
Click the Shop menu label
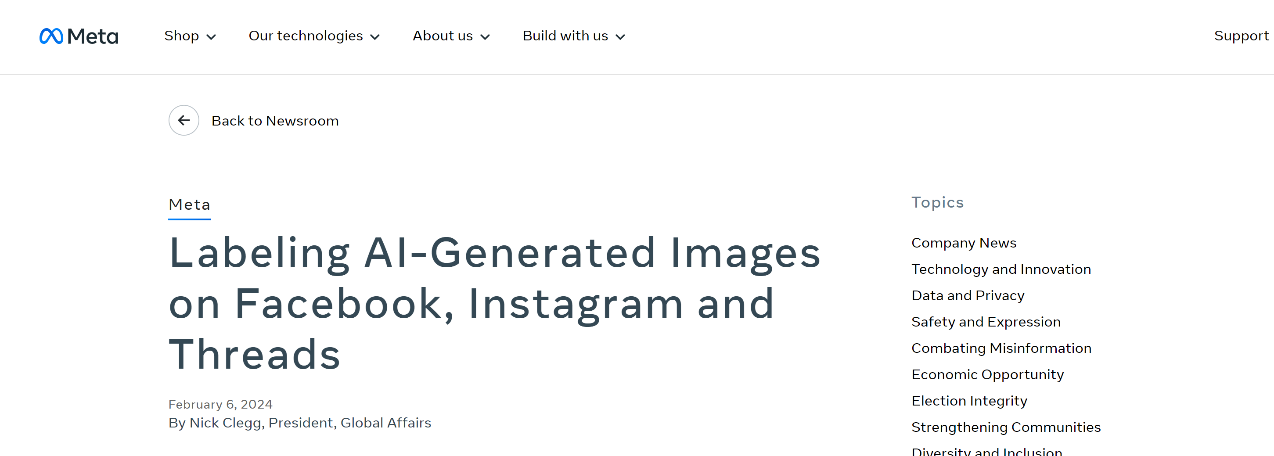coord(181,36)
